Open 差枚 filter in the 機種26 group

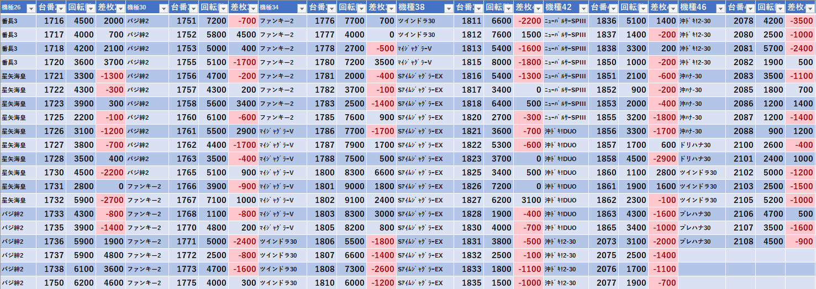[120, 8]
